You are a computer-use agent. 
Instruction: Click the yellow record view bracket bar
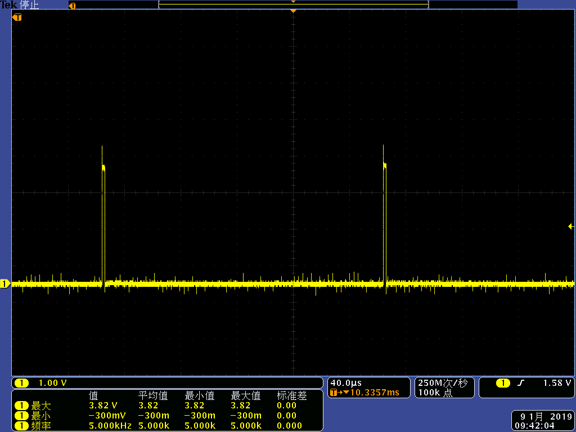point(294,4)
